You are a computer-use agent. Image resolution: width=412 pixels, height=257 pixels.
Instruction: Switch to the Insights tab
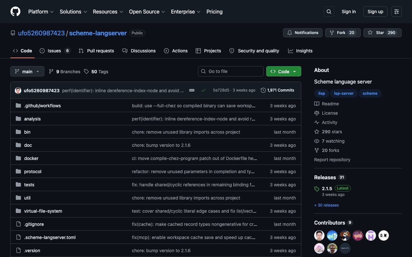[300, 51]
